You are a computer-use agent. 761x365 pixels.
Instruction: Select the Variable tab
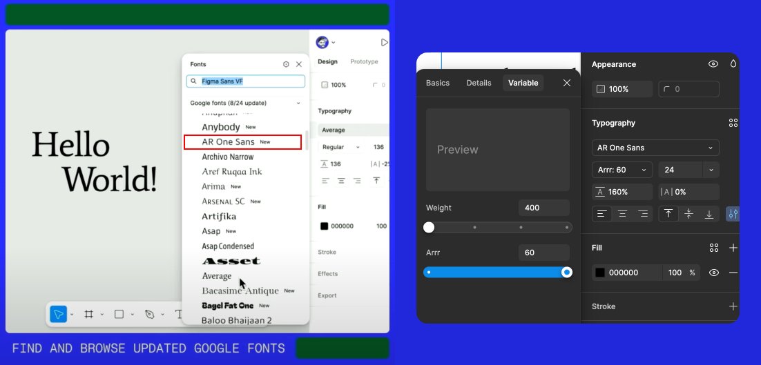[x=523, y=83]
